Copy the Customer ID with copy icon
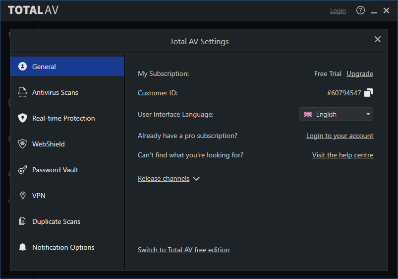 (369, 93)
